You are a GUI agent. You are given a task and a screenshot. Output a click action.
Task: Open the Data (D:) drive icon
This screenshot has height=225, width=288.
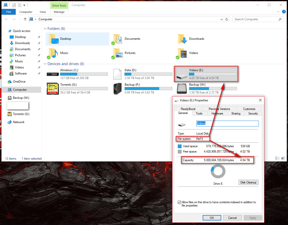click(117, 74)
